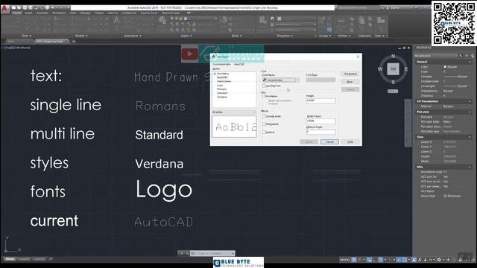Toggle PICKADD icon in Properties palette header

pyautogui.click(x=461, y=56)
